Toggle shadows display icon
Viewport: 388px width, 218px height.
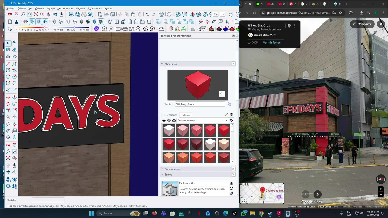(x=10, y=29)
